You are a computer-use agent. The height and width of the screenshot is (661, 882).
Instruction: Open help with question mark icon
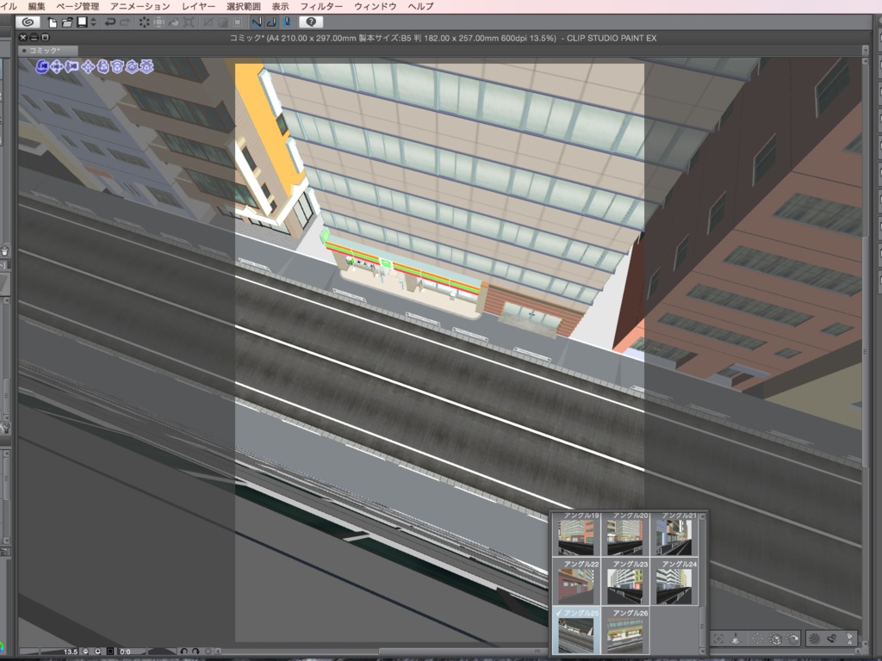pyautogui.click(x=310, y=22)
